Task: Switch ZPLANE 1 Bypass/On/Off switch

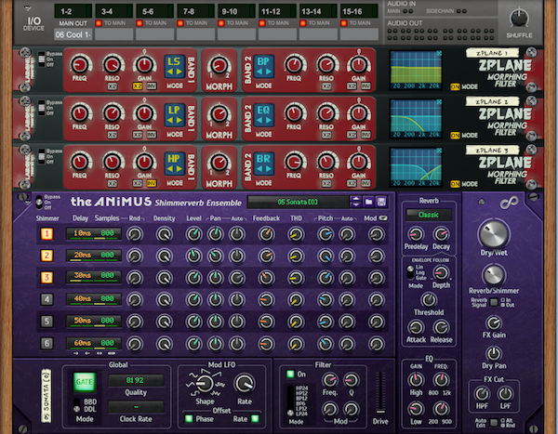Action: coord(42,59)
